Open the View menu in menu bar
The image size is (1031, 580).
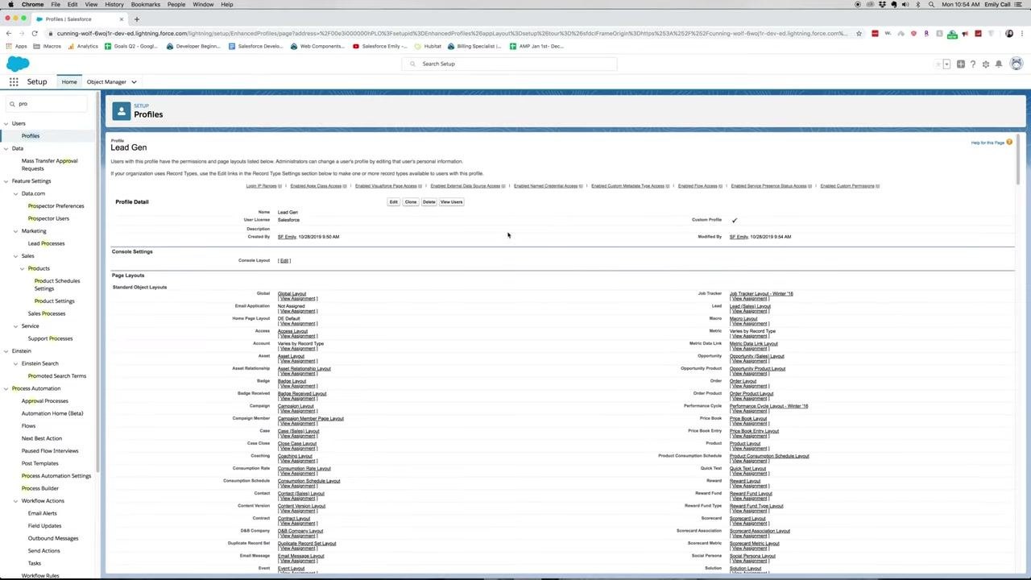coord(91,4)
